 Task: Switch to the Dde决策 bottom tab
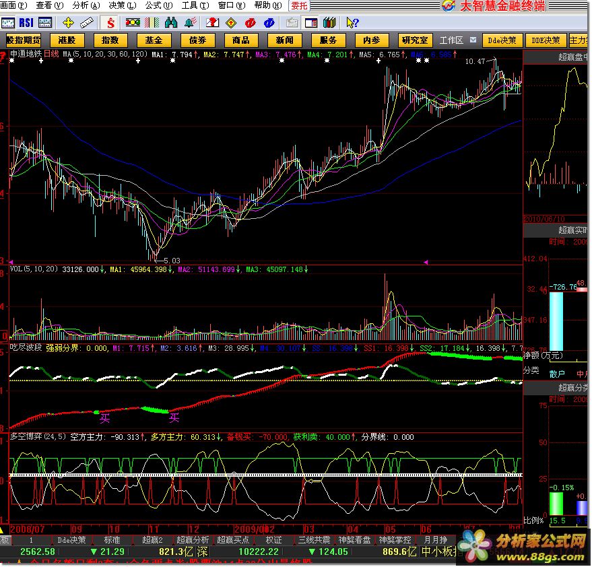71,540
